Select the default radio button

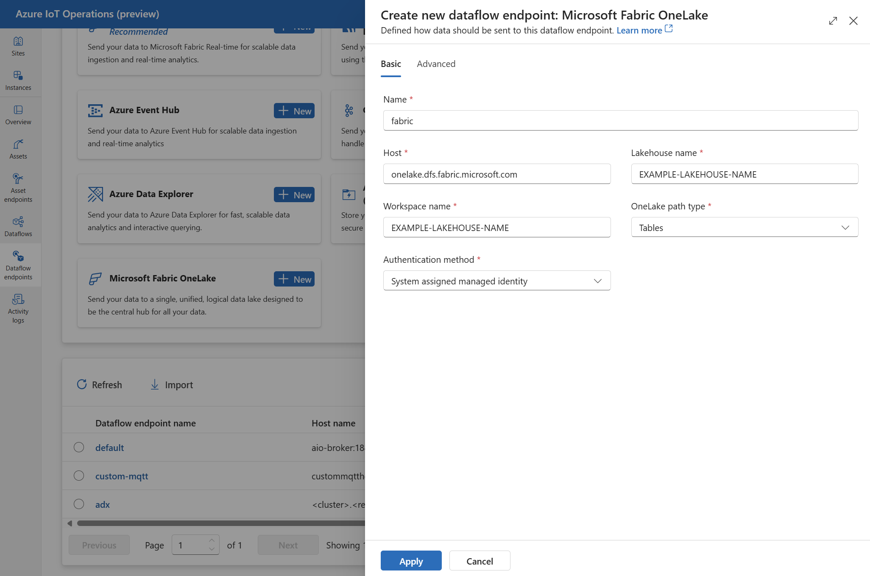point(78,448)
